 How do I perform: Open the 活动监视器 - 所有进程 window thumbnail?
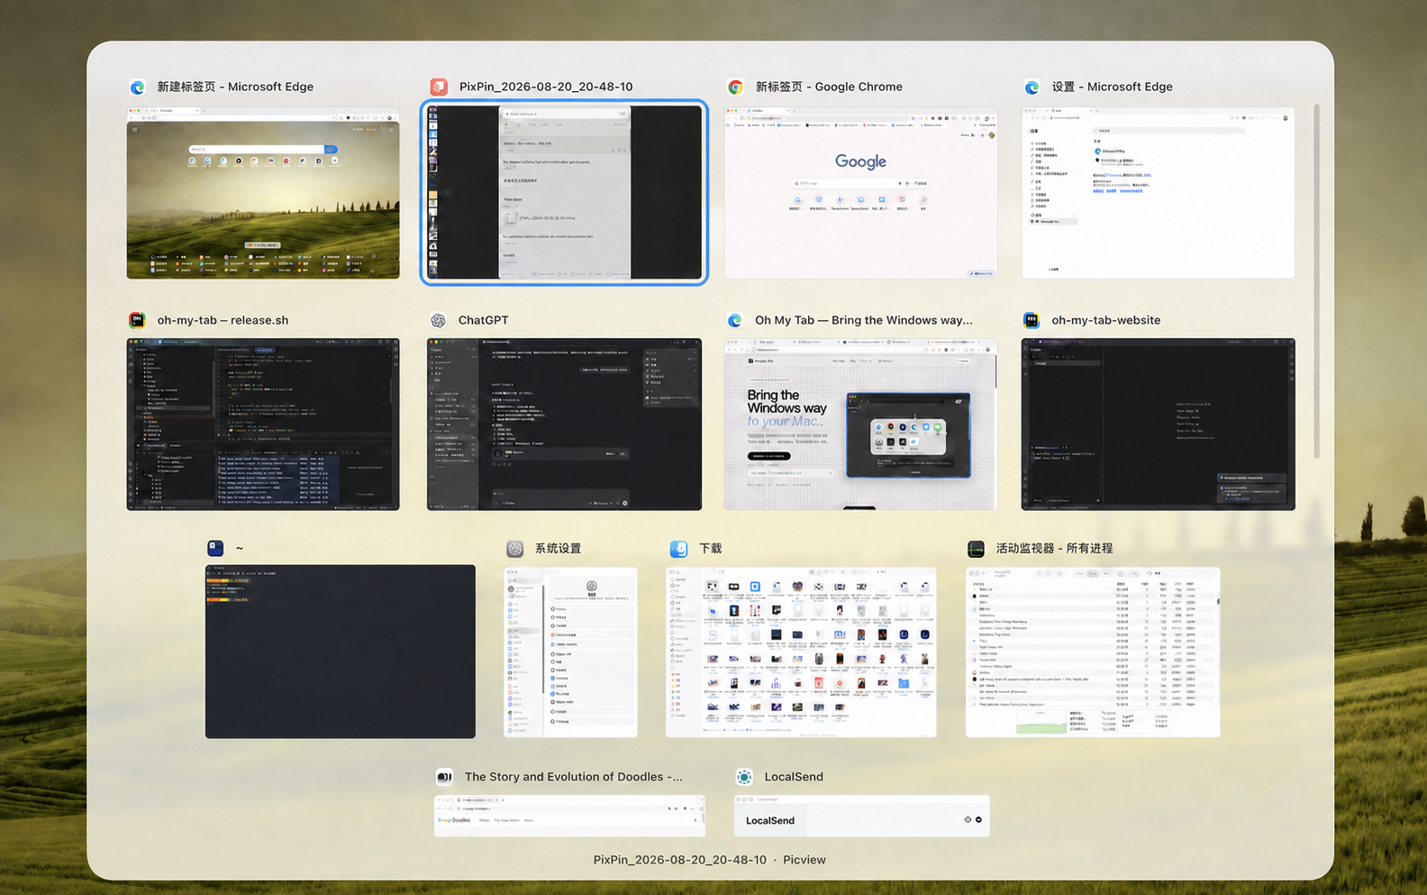pyautogui.click(x=1093, y=652)
